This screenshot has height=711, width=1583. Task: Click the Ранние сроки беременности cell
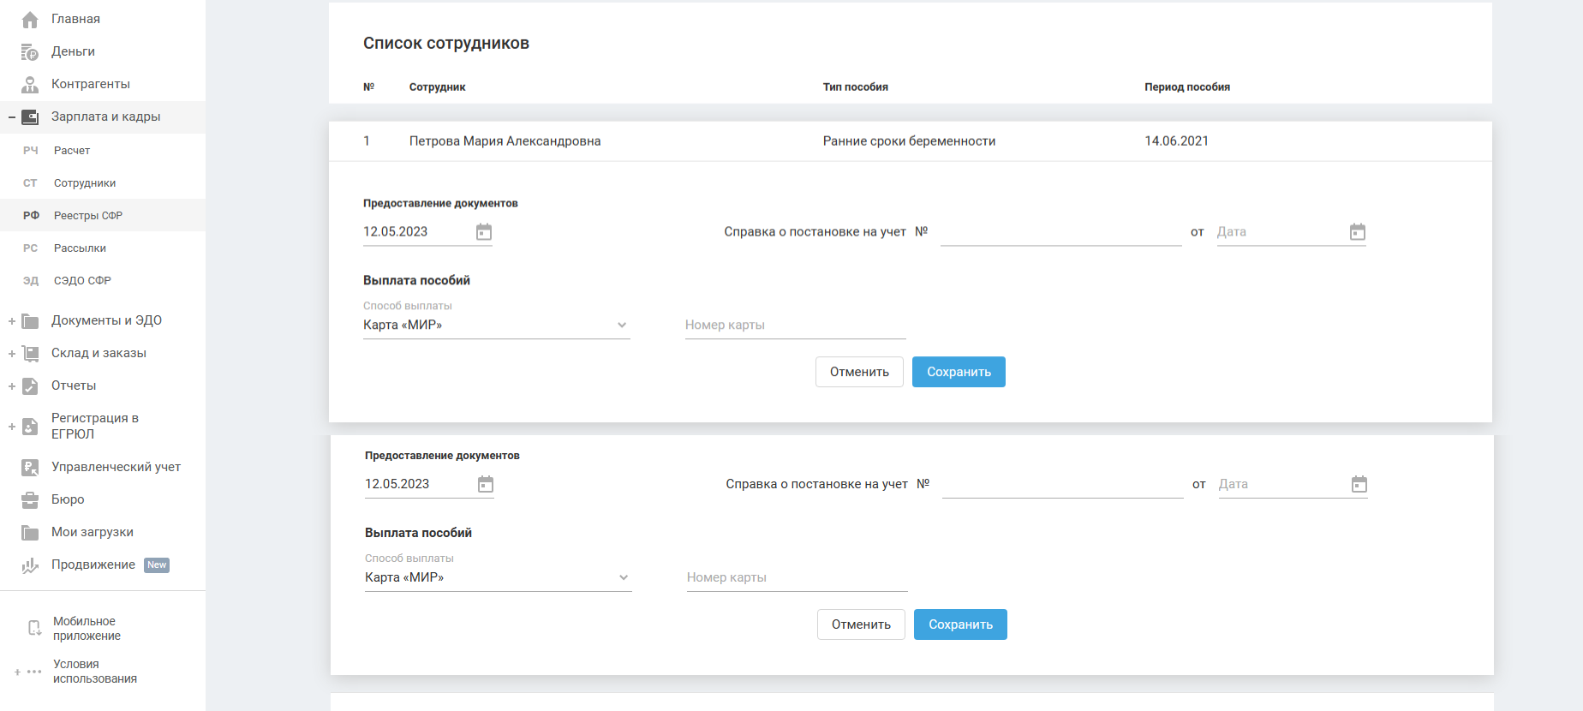[x=909, y=141]
